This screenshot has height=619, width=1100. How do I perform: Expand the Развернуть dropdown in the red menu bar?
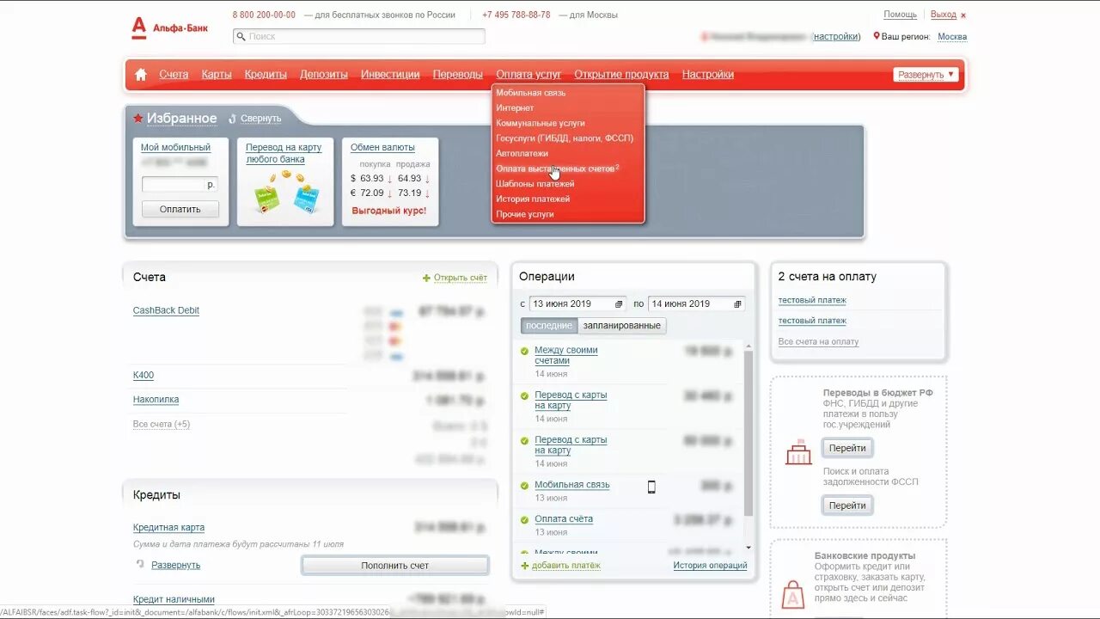926,75
